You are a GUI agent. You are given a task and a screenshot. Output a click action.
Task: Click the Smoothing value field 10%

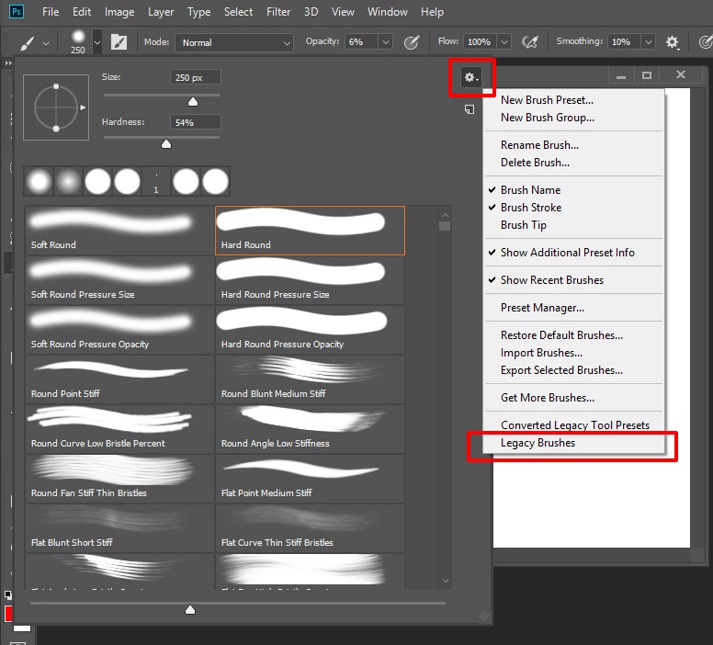[x=624, y=42]
